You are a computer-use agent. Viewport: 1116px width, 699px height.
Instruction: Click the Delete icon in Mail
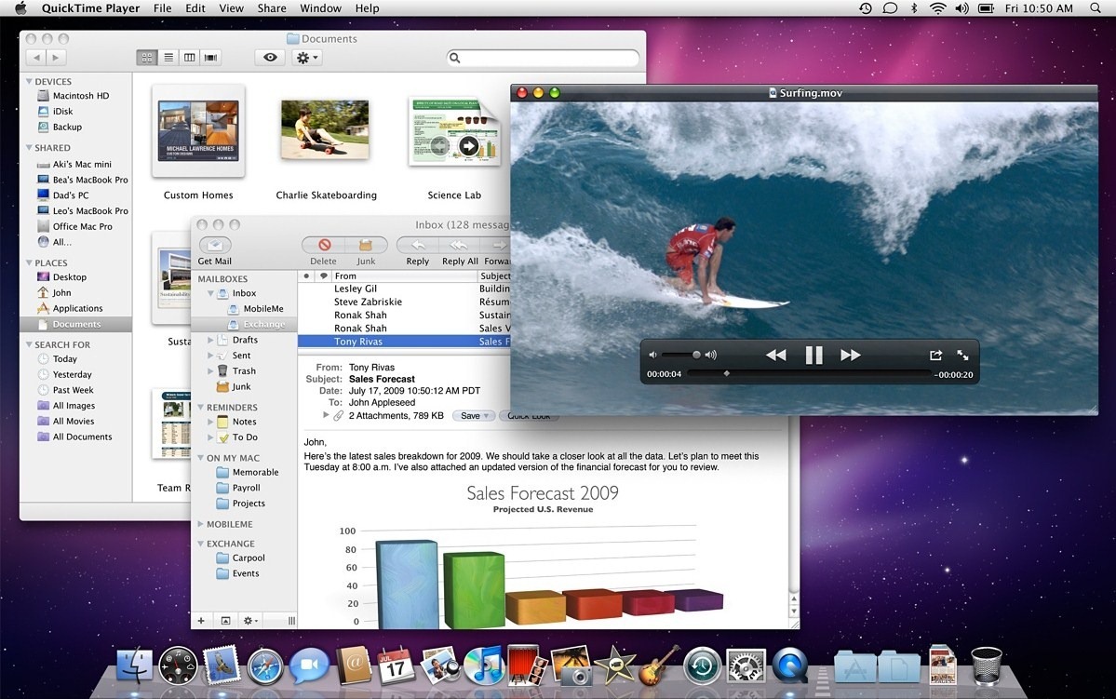323,246
